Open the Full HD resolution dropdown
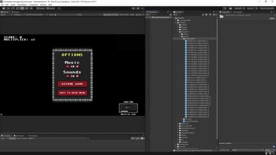This screenshot has height=155, width=276. point(37,15)
